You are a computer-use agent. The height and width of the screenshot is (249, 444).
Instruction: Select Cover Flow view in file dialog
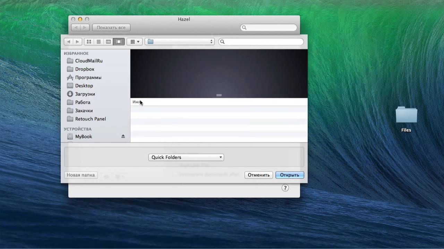coord(119,41)
